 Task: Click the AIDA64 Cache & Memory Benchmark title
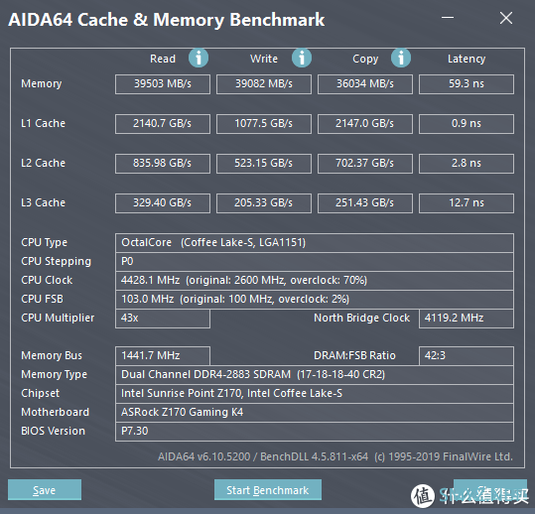tap(167, 20)
